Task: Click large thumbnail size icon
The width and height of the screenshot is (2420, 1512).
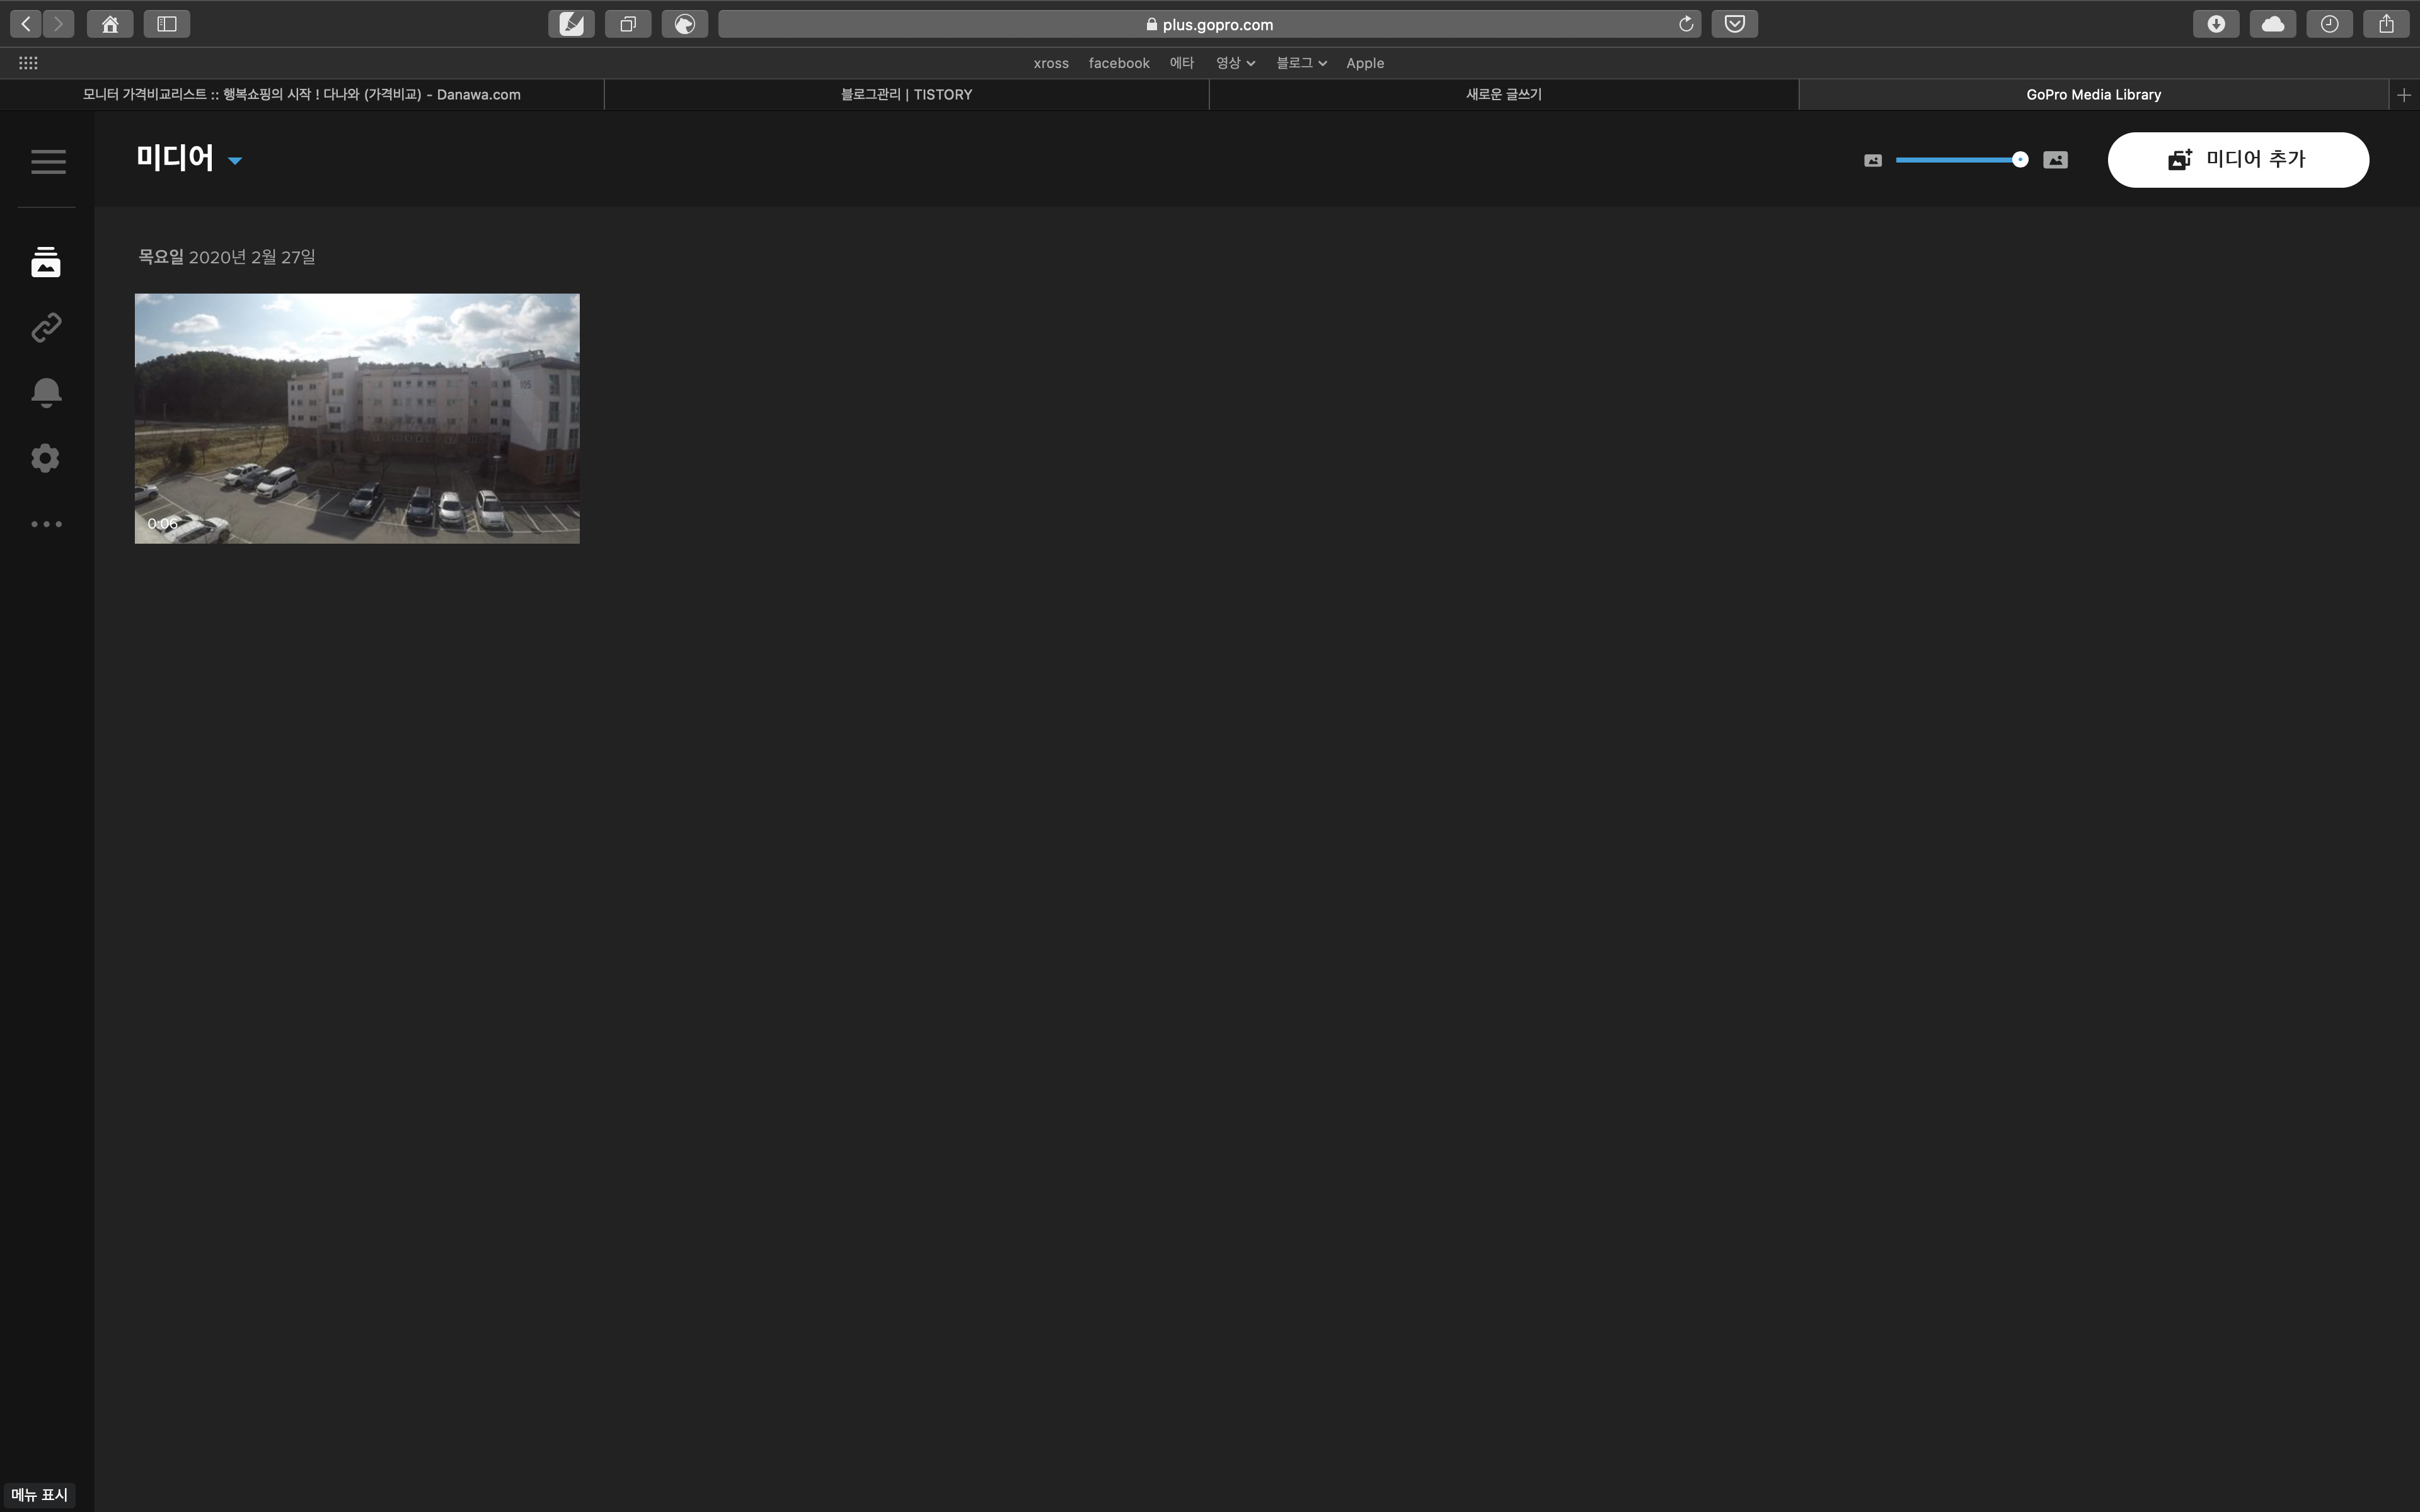Action: pos(2055,160)
